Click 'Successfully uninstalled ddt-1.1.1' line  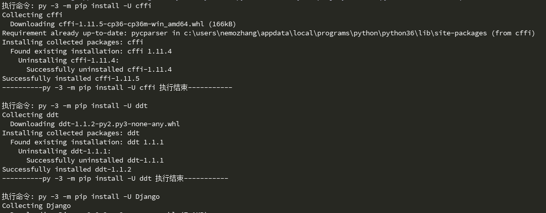(95, 160)
